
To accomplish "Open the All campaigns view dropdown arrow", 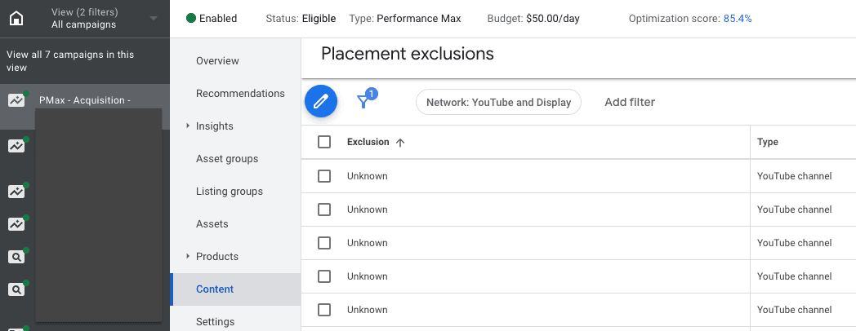I will point(154,18).
